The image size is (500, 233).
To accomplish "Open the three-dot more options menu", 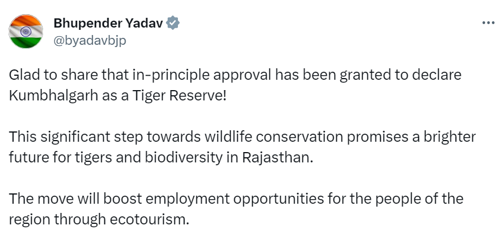I will (488, 23).
